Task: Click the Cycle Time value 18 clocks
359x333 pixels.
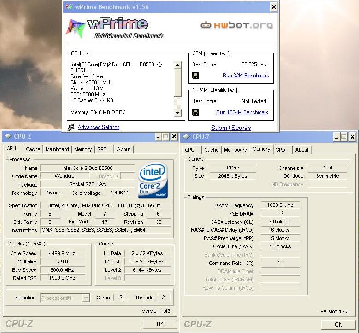Action: [280, 246]
